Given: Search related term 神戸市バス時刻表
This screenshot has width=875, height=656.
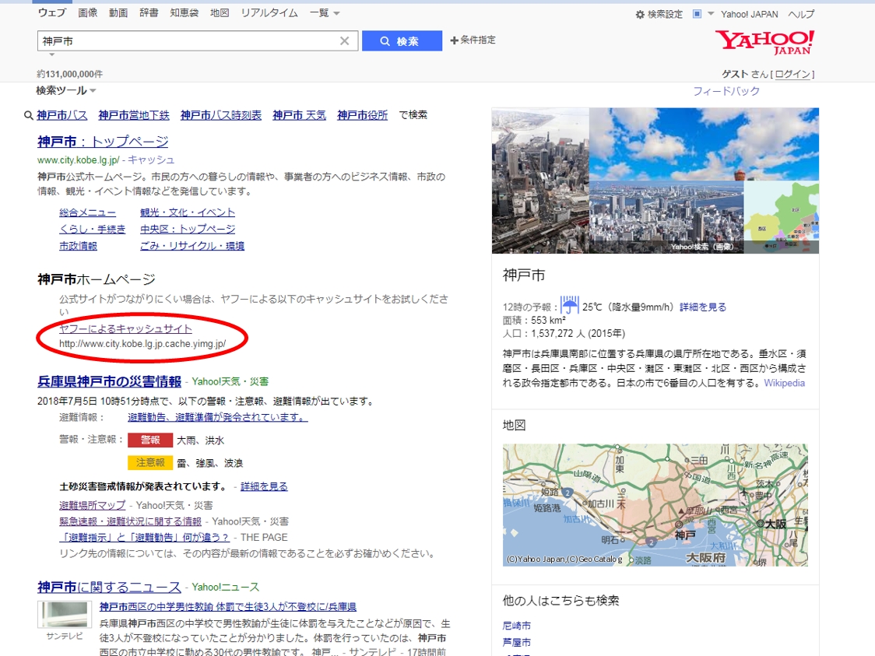Looking at the screenshot, I should coord(221,115).
